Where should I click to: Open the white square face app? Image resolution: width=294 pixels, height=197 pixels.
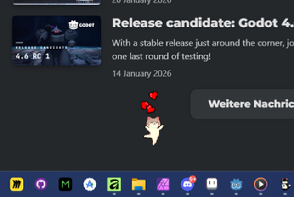pyautogui.click(x=212, y=184)
